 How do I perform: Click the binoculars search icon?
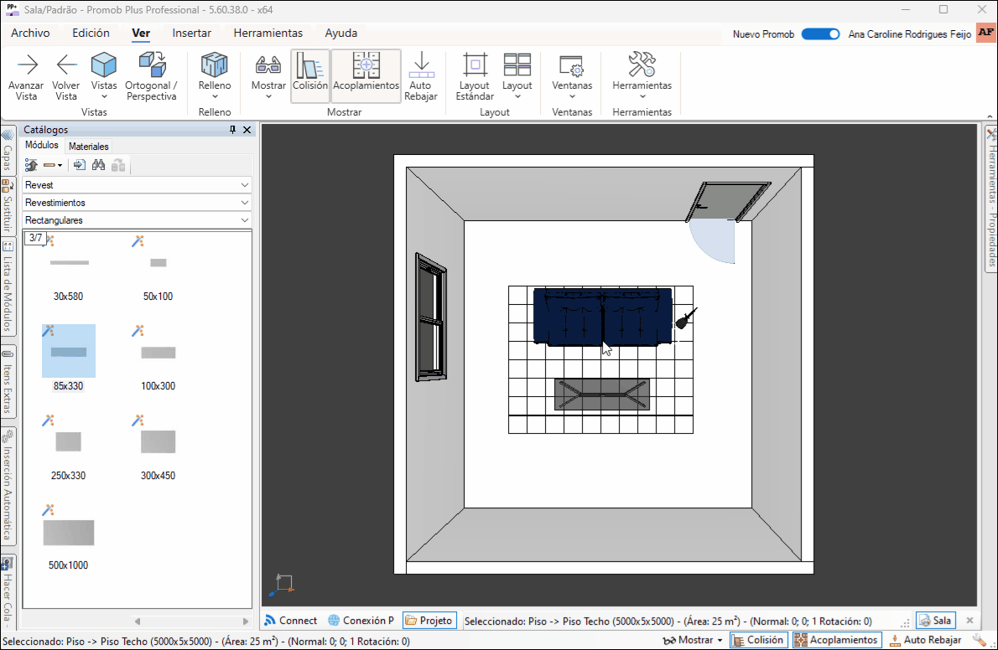pos(98,165)
